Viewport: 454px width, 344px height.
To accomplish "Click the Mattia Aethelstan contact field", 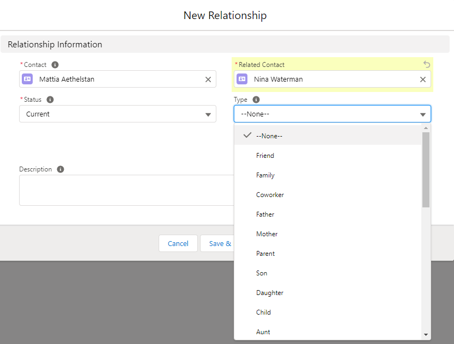I will 118,79.
